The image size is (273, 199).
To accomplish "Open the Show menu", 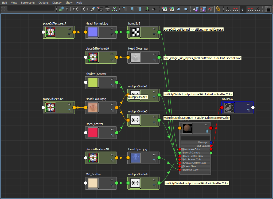I will click(69, 3).
